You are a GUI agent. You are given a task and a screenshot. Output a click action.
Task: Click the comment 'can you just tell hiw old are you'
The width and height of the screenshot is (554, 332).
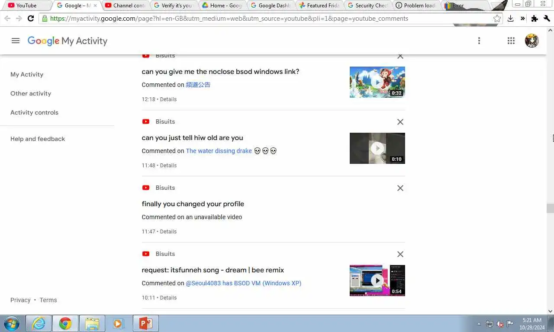click(x=193, y=138)
